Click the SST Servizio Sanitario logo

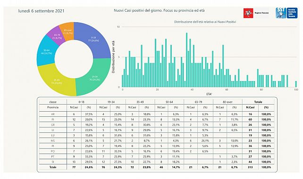(x=286, y=13)
